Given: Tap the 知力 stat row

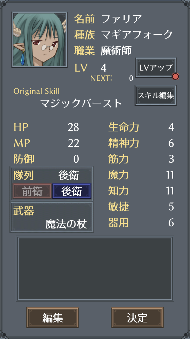Looking at the screenshot, I should [x=141, y=191].
